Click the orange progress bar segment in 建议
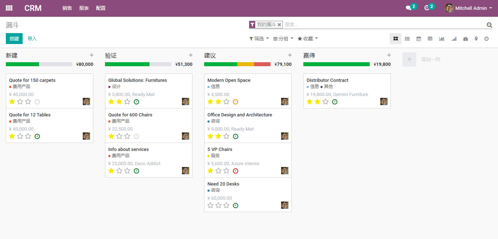This screenshot has height=239, width=498. [245, 64]
